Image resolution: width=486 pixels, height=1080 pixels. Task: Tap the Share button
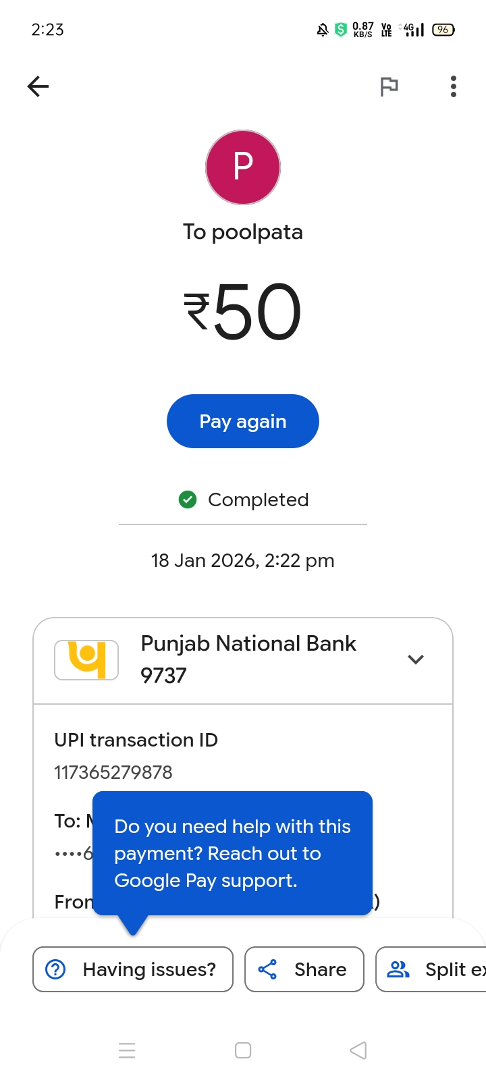pyautogui.click(x=304, y=969)
